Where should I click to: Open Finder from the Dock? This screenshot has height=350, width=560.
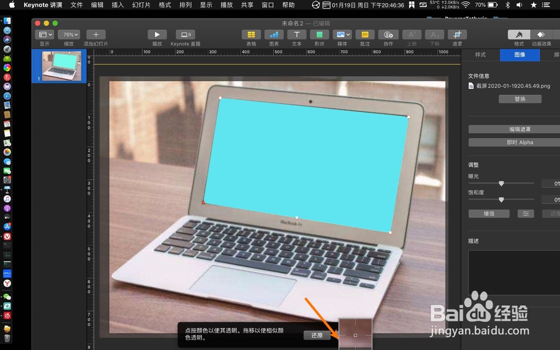pos(7,21)
